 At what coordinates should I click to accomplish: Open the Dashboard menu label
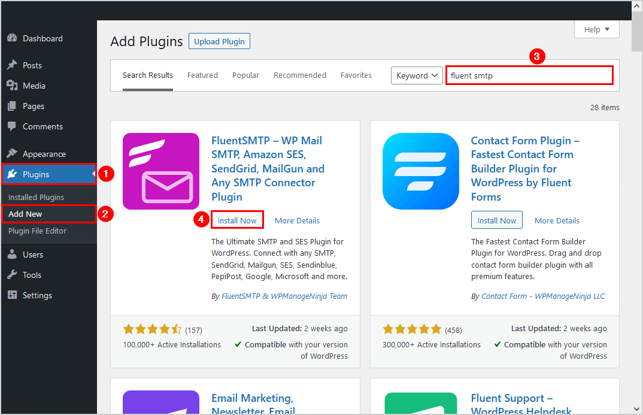click(43, 38)
